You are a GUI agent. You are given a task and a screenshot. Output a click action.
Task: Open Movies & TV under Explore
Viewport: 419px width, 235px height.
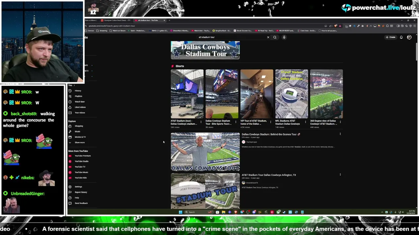(x=77, y=137)
